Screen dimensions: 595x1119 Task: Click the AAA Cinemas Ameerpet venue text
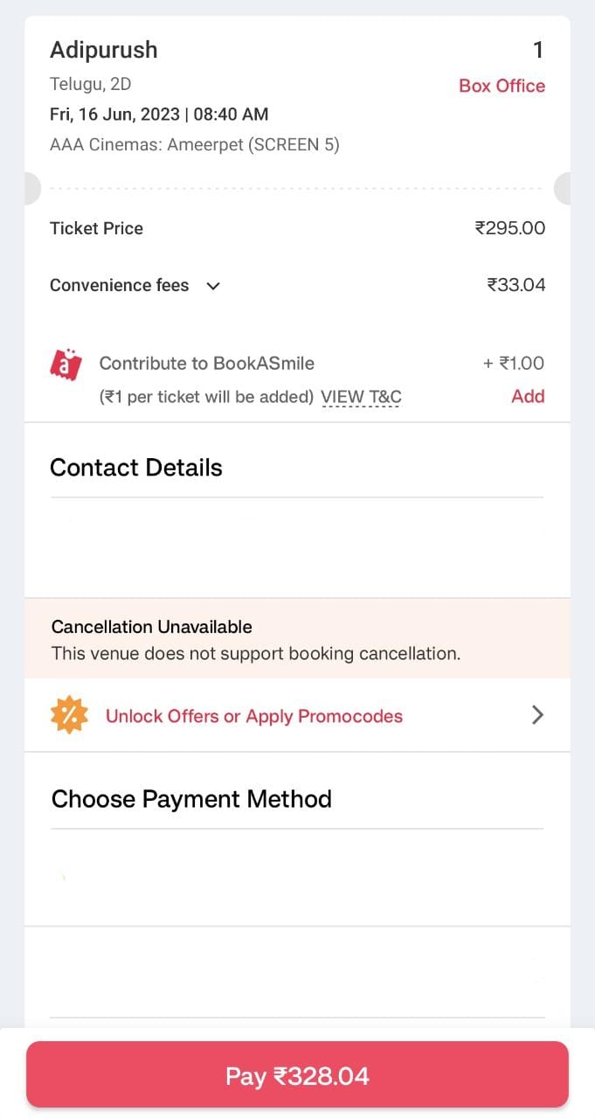click(x=194, y=144)
